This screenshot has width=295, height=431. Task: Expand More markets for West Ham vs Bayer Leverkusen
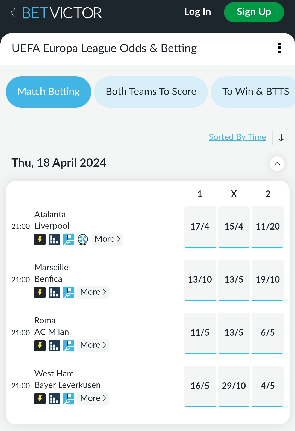point(93,398)
